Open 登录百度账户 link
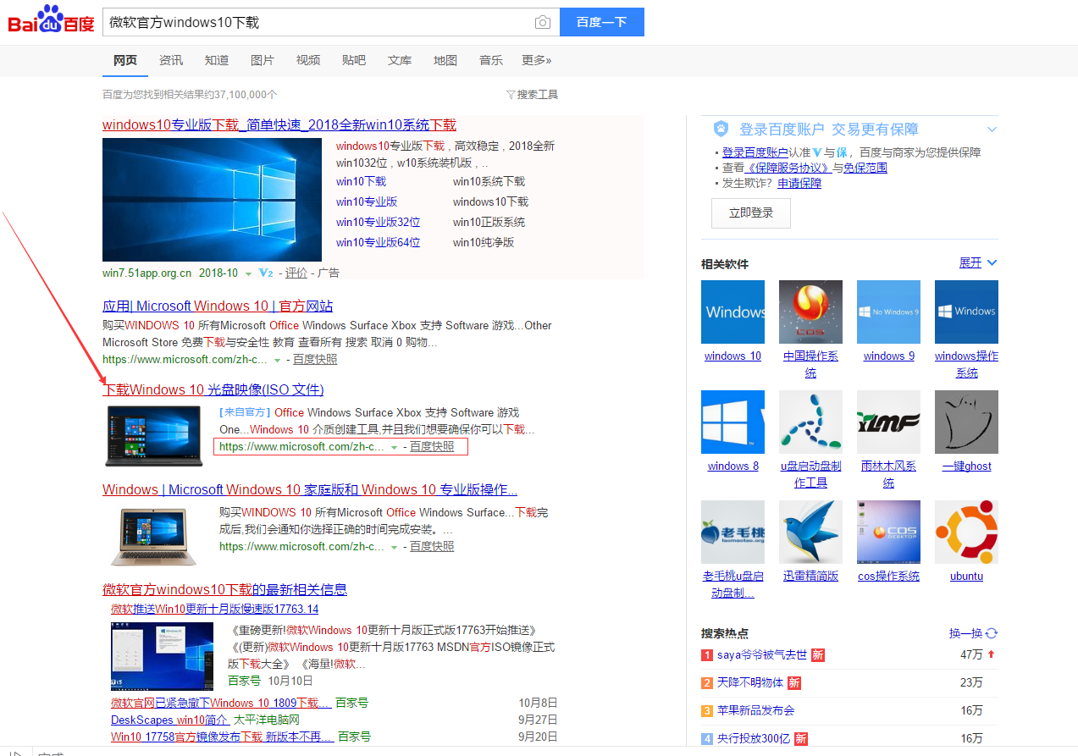1078x756 pixels. tap(755, 152)
